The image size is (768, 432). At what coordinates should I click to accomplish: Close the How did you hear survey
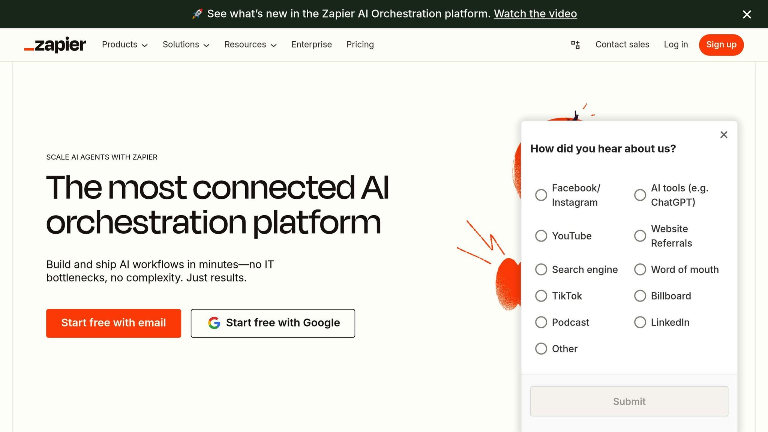coord(724,135)
